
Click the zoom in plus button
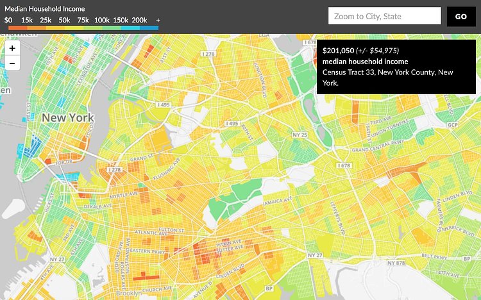pyautogui.click(x=12, y=48)
